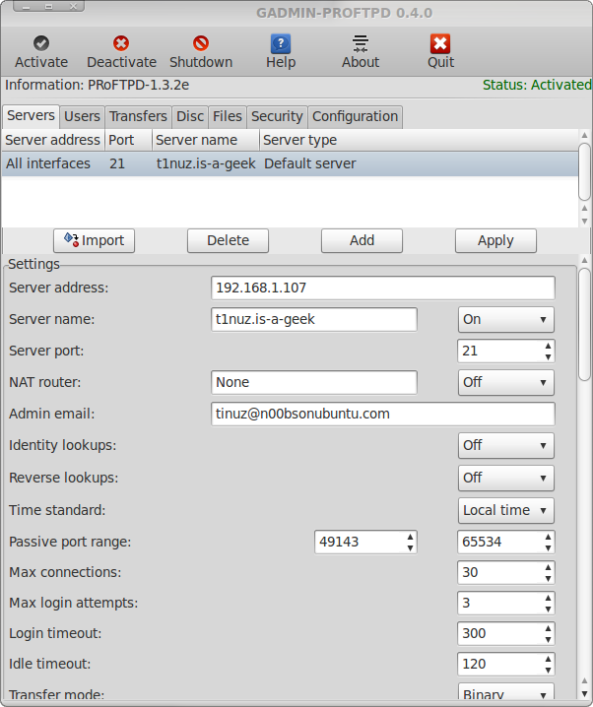593x707 pixels.
Task: Switch to the Servers tab
Action: (31, 116)
